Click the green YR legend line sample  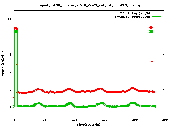click(156, 17)
